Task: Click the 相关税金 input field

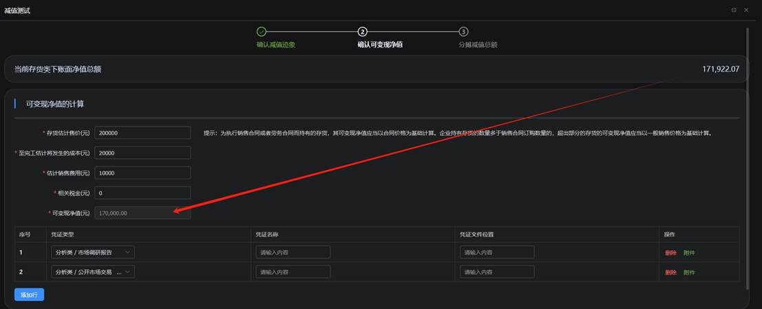Action: coord(142,193)
